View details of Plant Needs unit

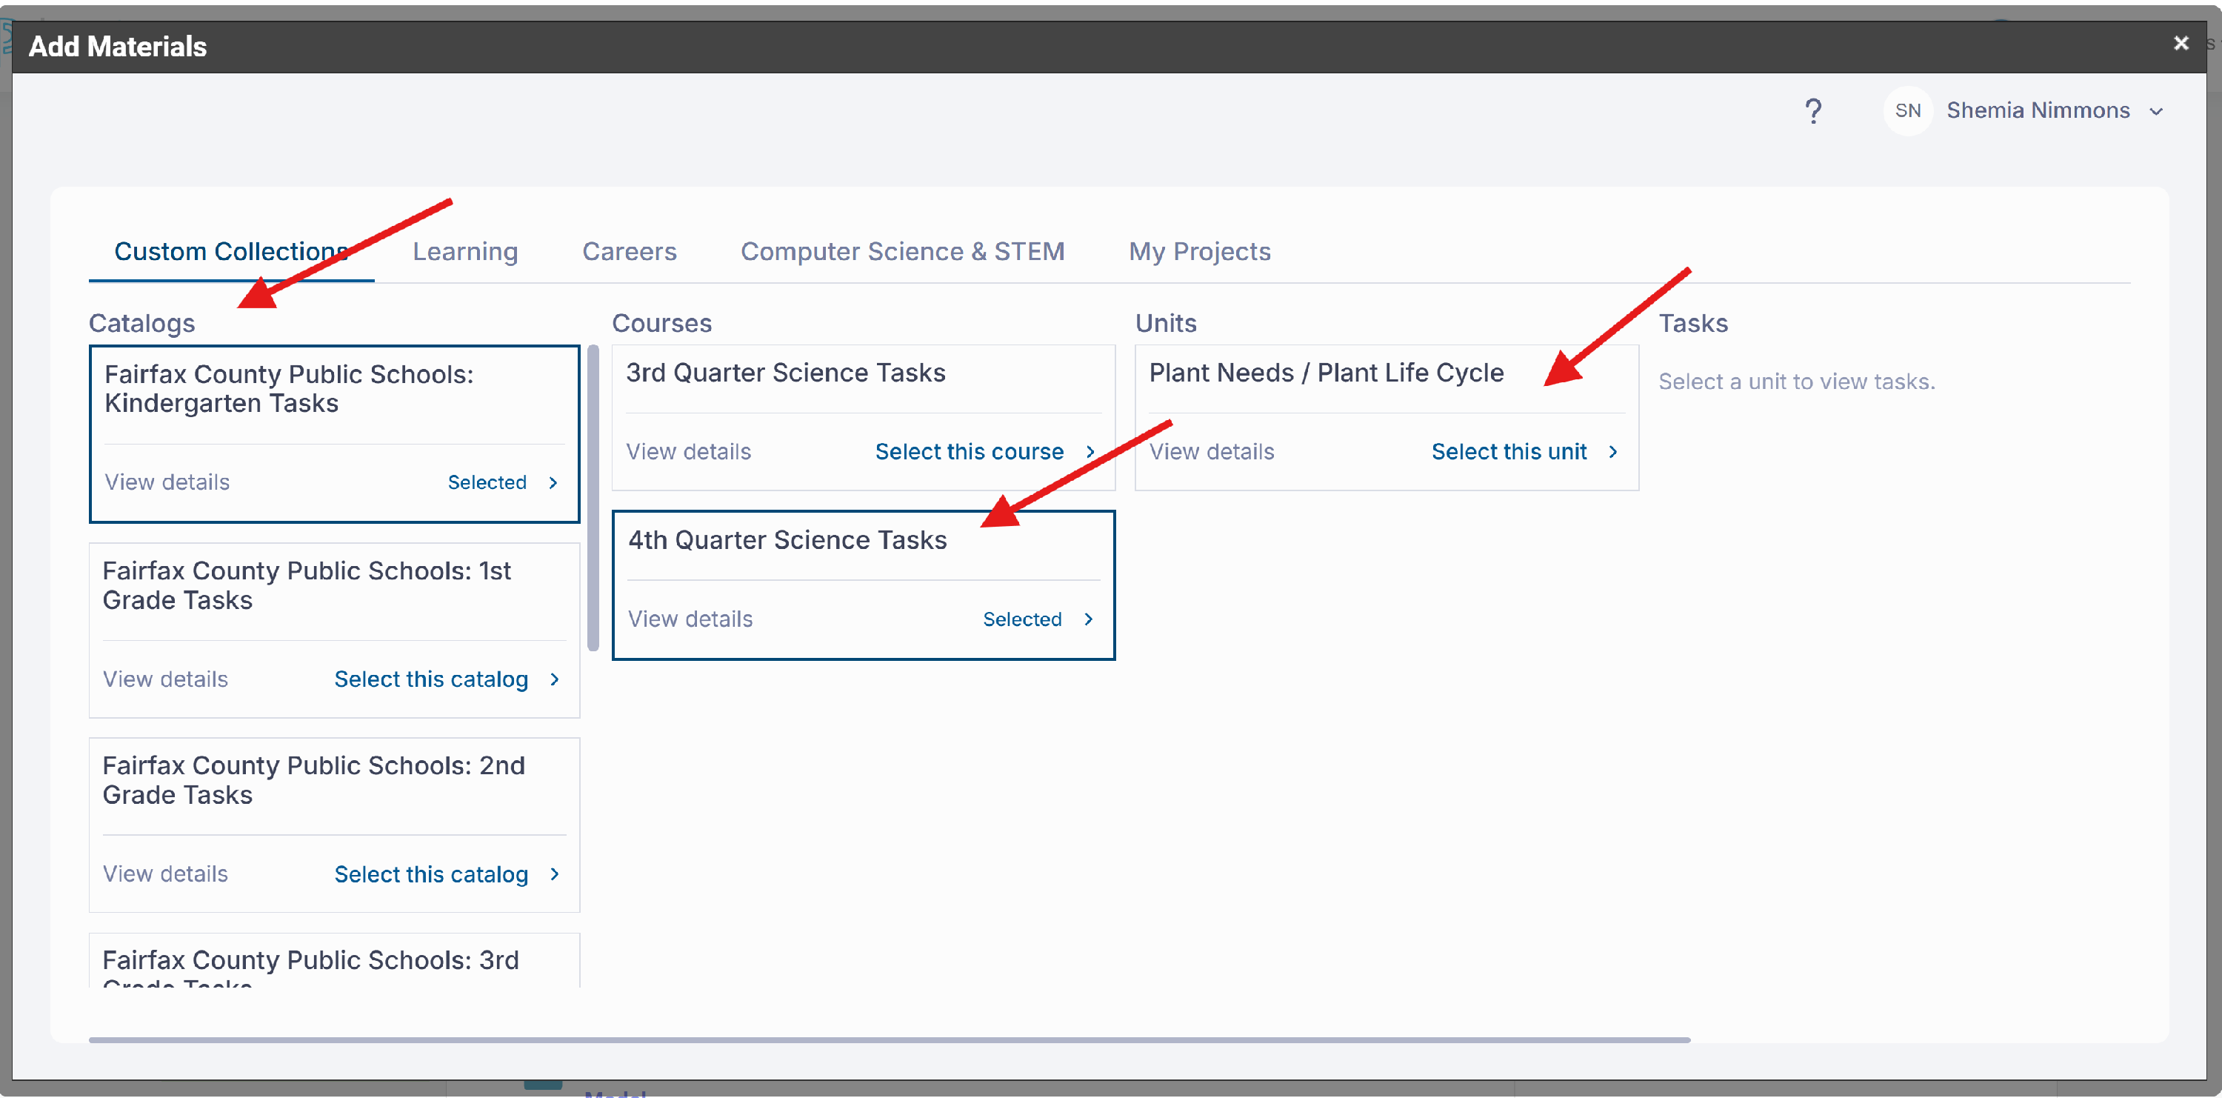point(1211,451)
